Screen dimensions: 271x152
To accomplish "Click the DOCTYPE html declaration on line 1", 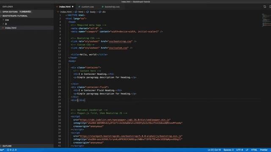I will [75, 15].
